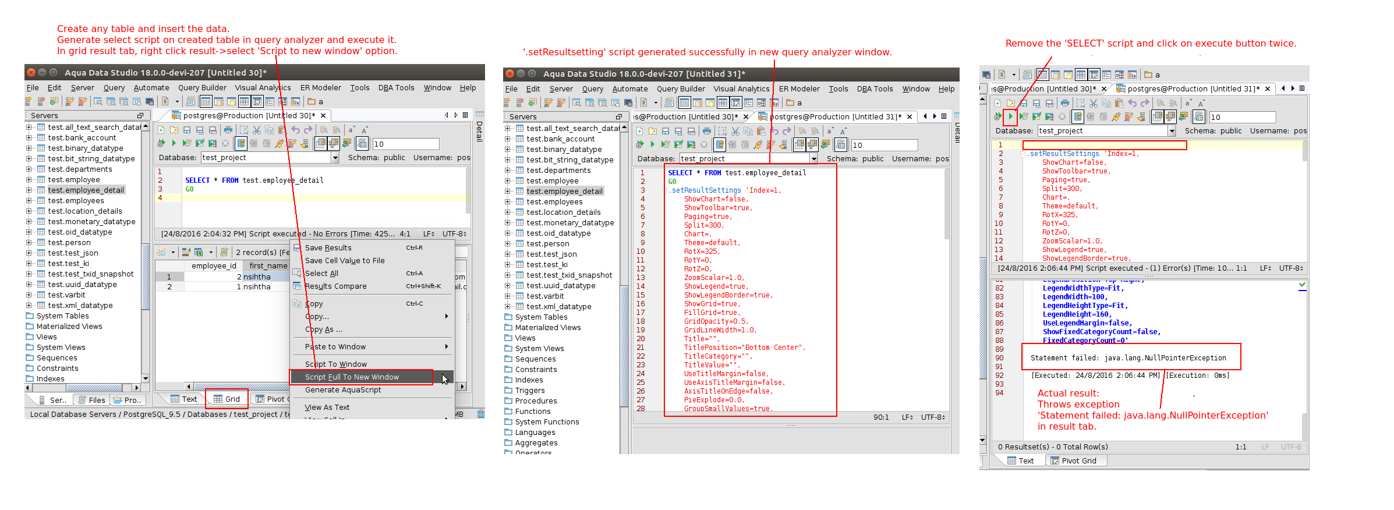Toggle Max Results limit button in Untitled 31 middle window
Screen dimensions: 1394x510
pos(841,144)
